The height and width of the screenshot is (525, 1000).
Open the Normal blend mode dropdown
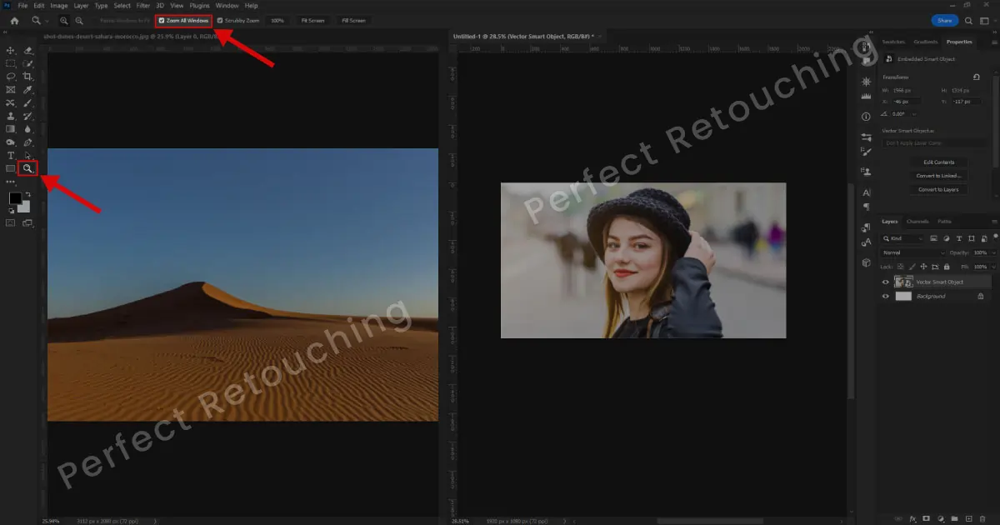914,252
